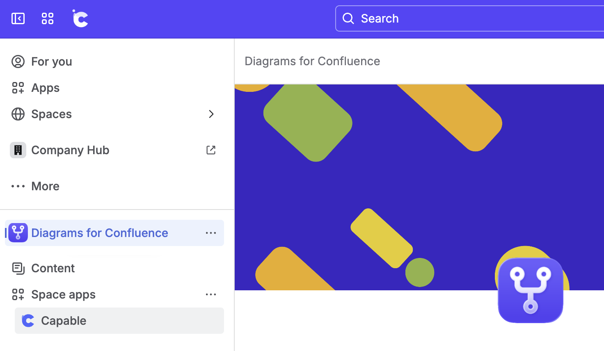Click the large diagram space avatar

click(530, 290)
